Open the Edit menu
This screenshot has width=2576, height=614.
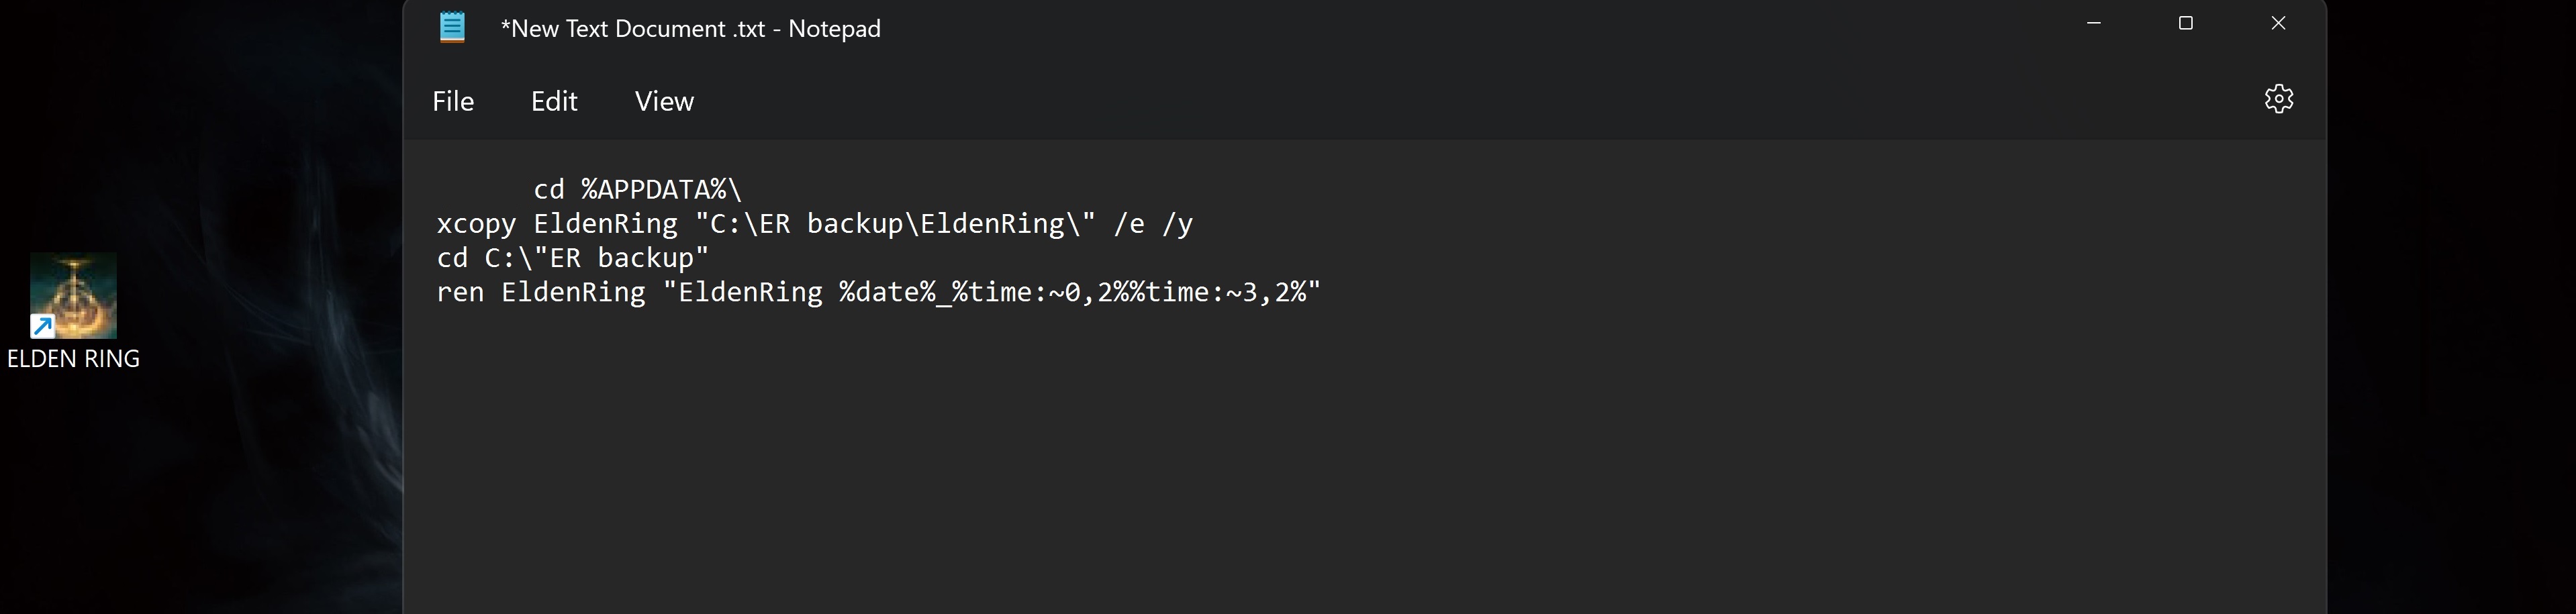(x=554, y=101)
